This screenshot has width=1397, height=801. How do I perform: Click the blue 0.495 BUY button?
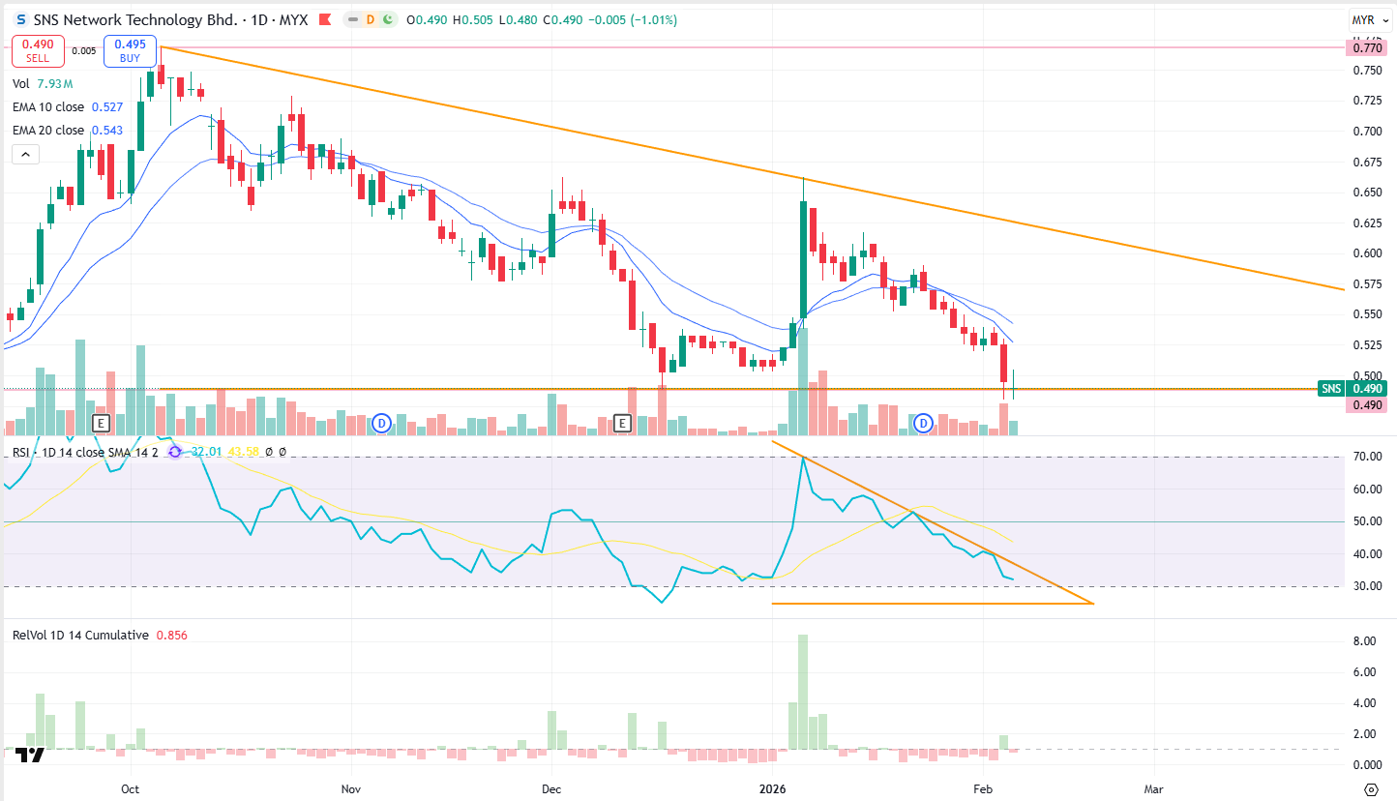tap(132, 50)
